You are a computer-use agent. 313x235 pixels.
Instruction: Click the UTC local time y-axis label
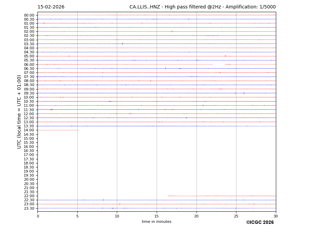(x=19, y=111)
